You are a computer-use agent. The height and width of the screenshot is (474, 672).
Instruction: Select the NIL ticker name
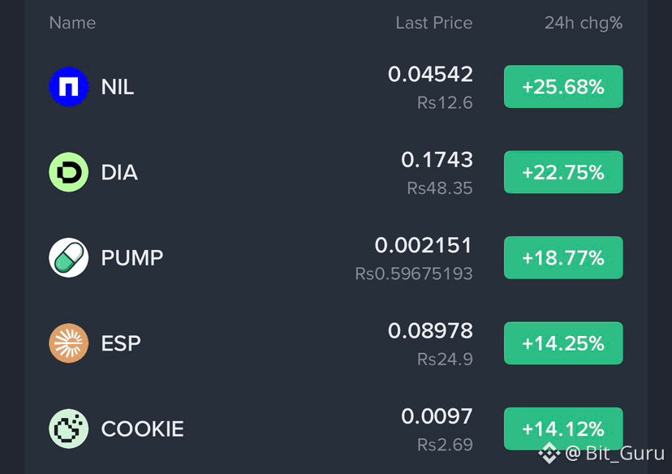(x=118, y=87)
